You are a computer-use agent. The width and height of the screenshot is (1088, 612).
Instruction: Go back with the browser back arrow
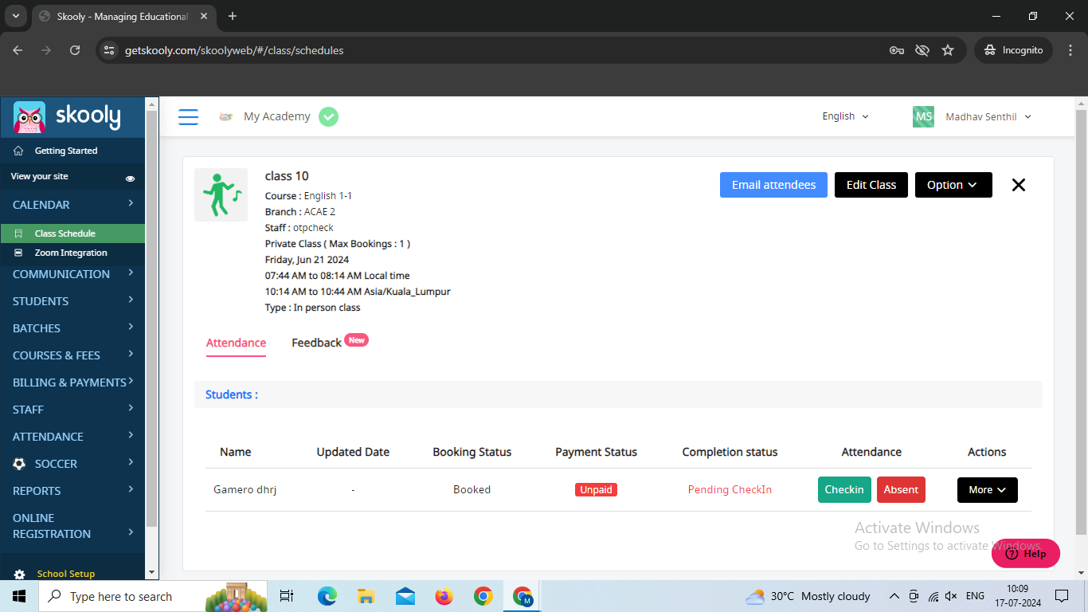[x=18, y=50]
